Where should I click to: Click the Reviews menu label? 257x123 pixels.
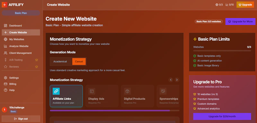(14, 67)
